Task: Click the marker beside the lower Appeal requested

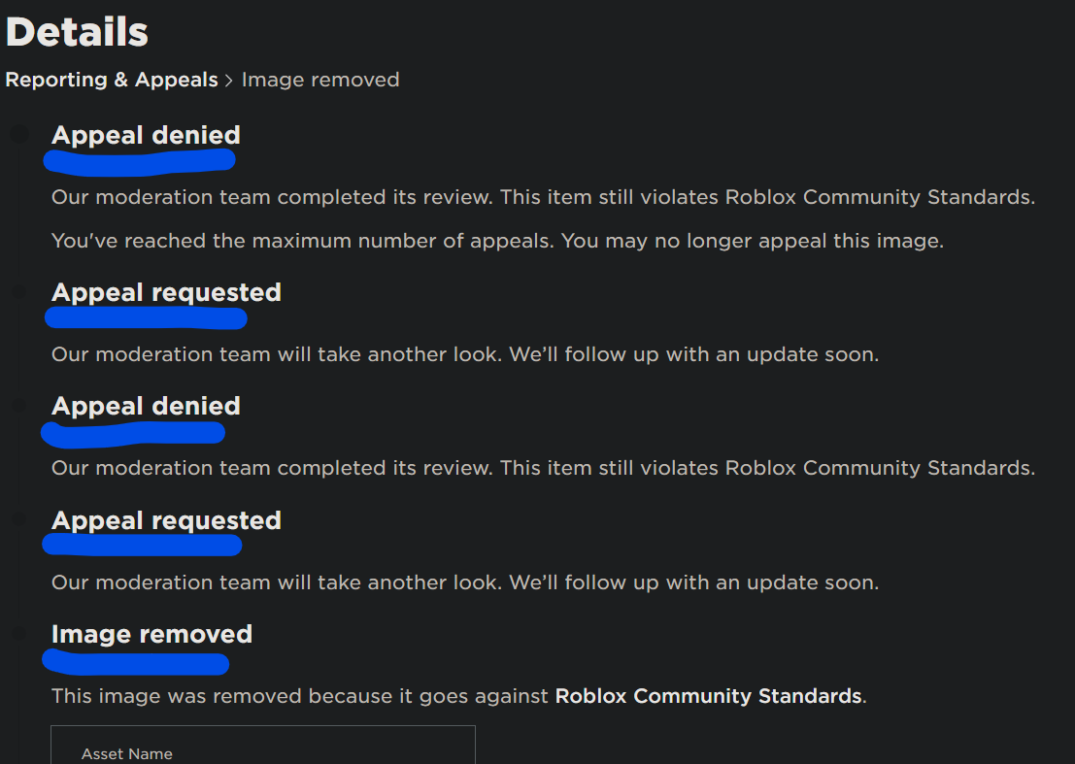Action: tap(18, 518)
